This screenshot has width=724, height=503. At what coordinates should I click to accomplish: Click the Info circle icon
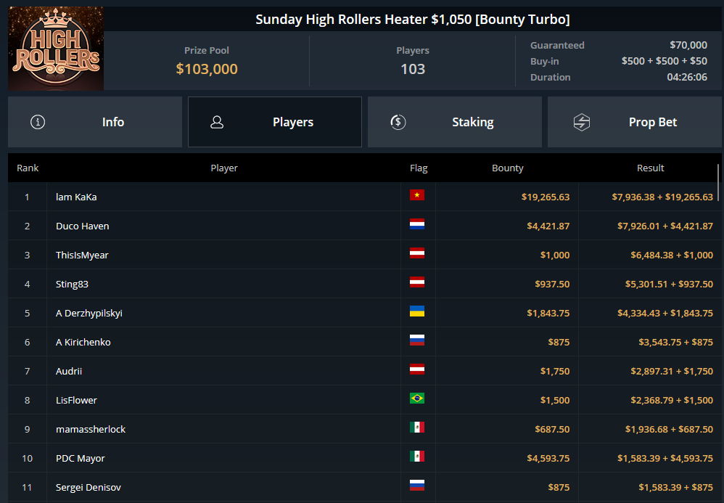click(x=38, y=122)
